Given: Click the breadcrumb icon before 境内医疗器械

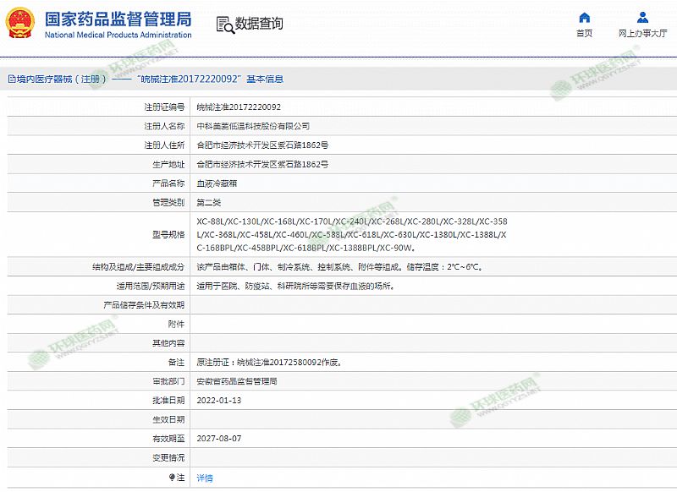Looking at the screenshot, I should click(11, 79).
